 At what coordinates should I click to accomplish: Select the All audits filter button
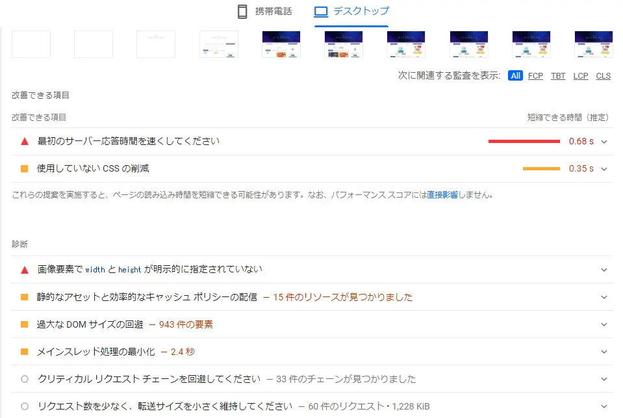[x=515, y=75]
